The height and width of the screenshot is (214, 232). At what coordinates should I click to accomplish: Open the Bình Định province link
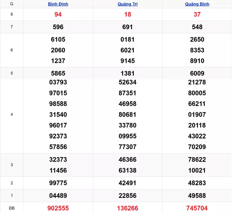(58, 4)
